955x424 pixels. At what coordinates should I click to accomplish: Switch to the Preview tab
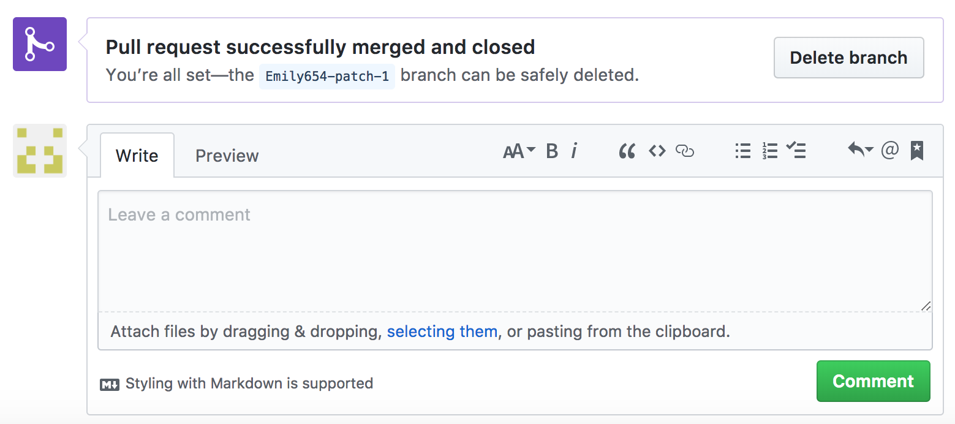[227, 156]
